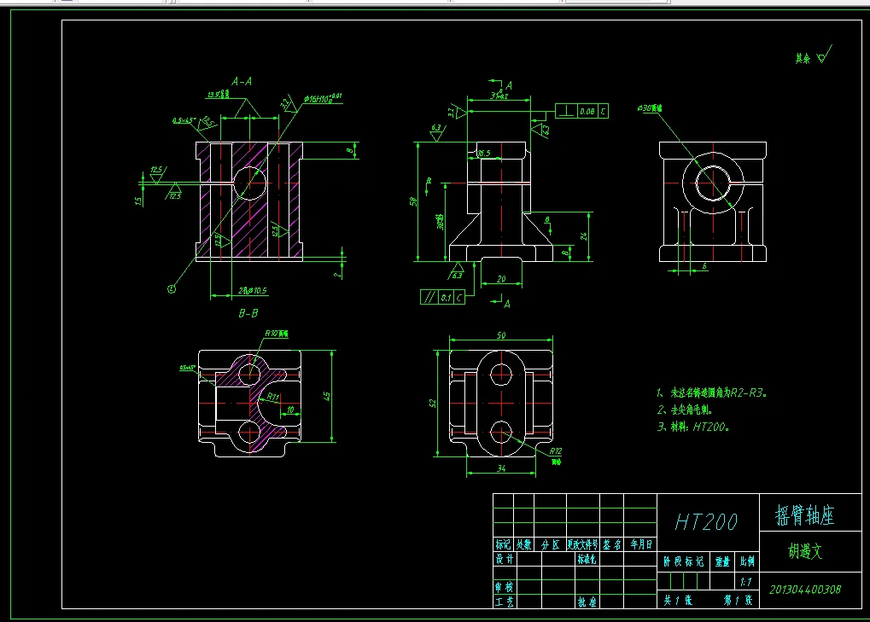The width and height of the screenshot is (870, 622).
Task: Click the circled C datum symbol
Action: pos(172,288)
